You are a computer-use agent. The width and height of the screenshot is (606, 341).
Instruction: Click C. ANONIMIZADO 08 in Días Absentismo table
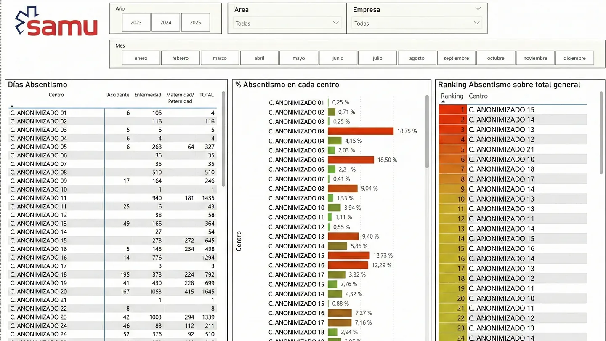pos(39,172)
